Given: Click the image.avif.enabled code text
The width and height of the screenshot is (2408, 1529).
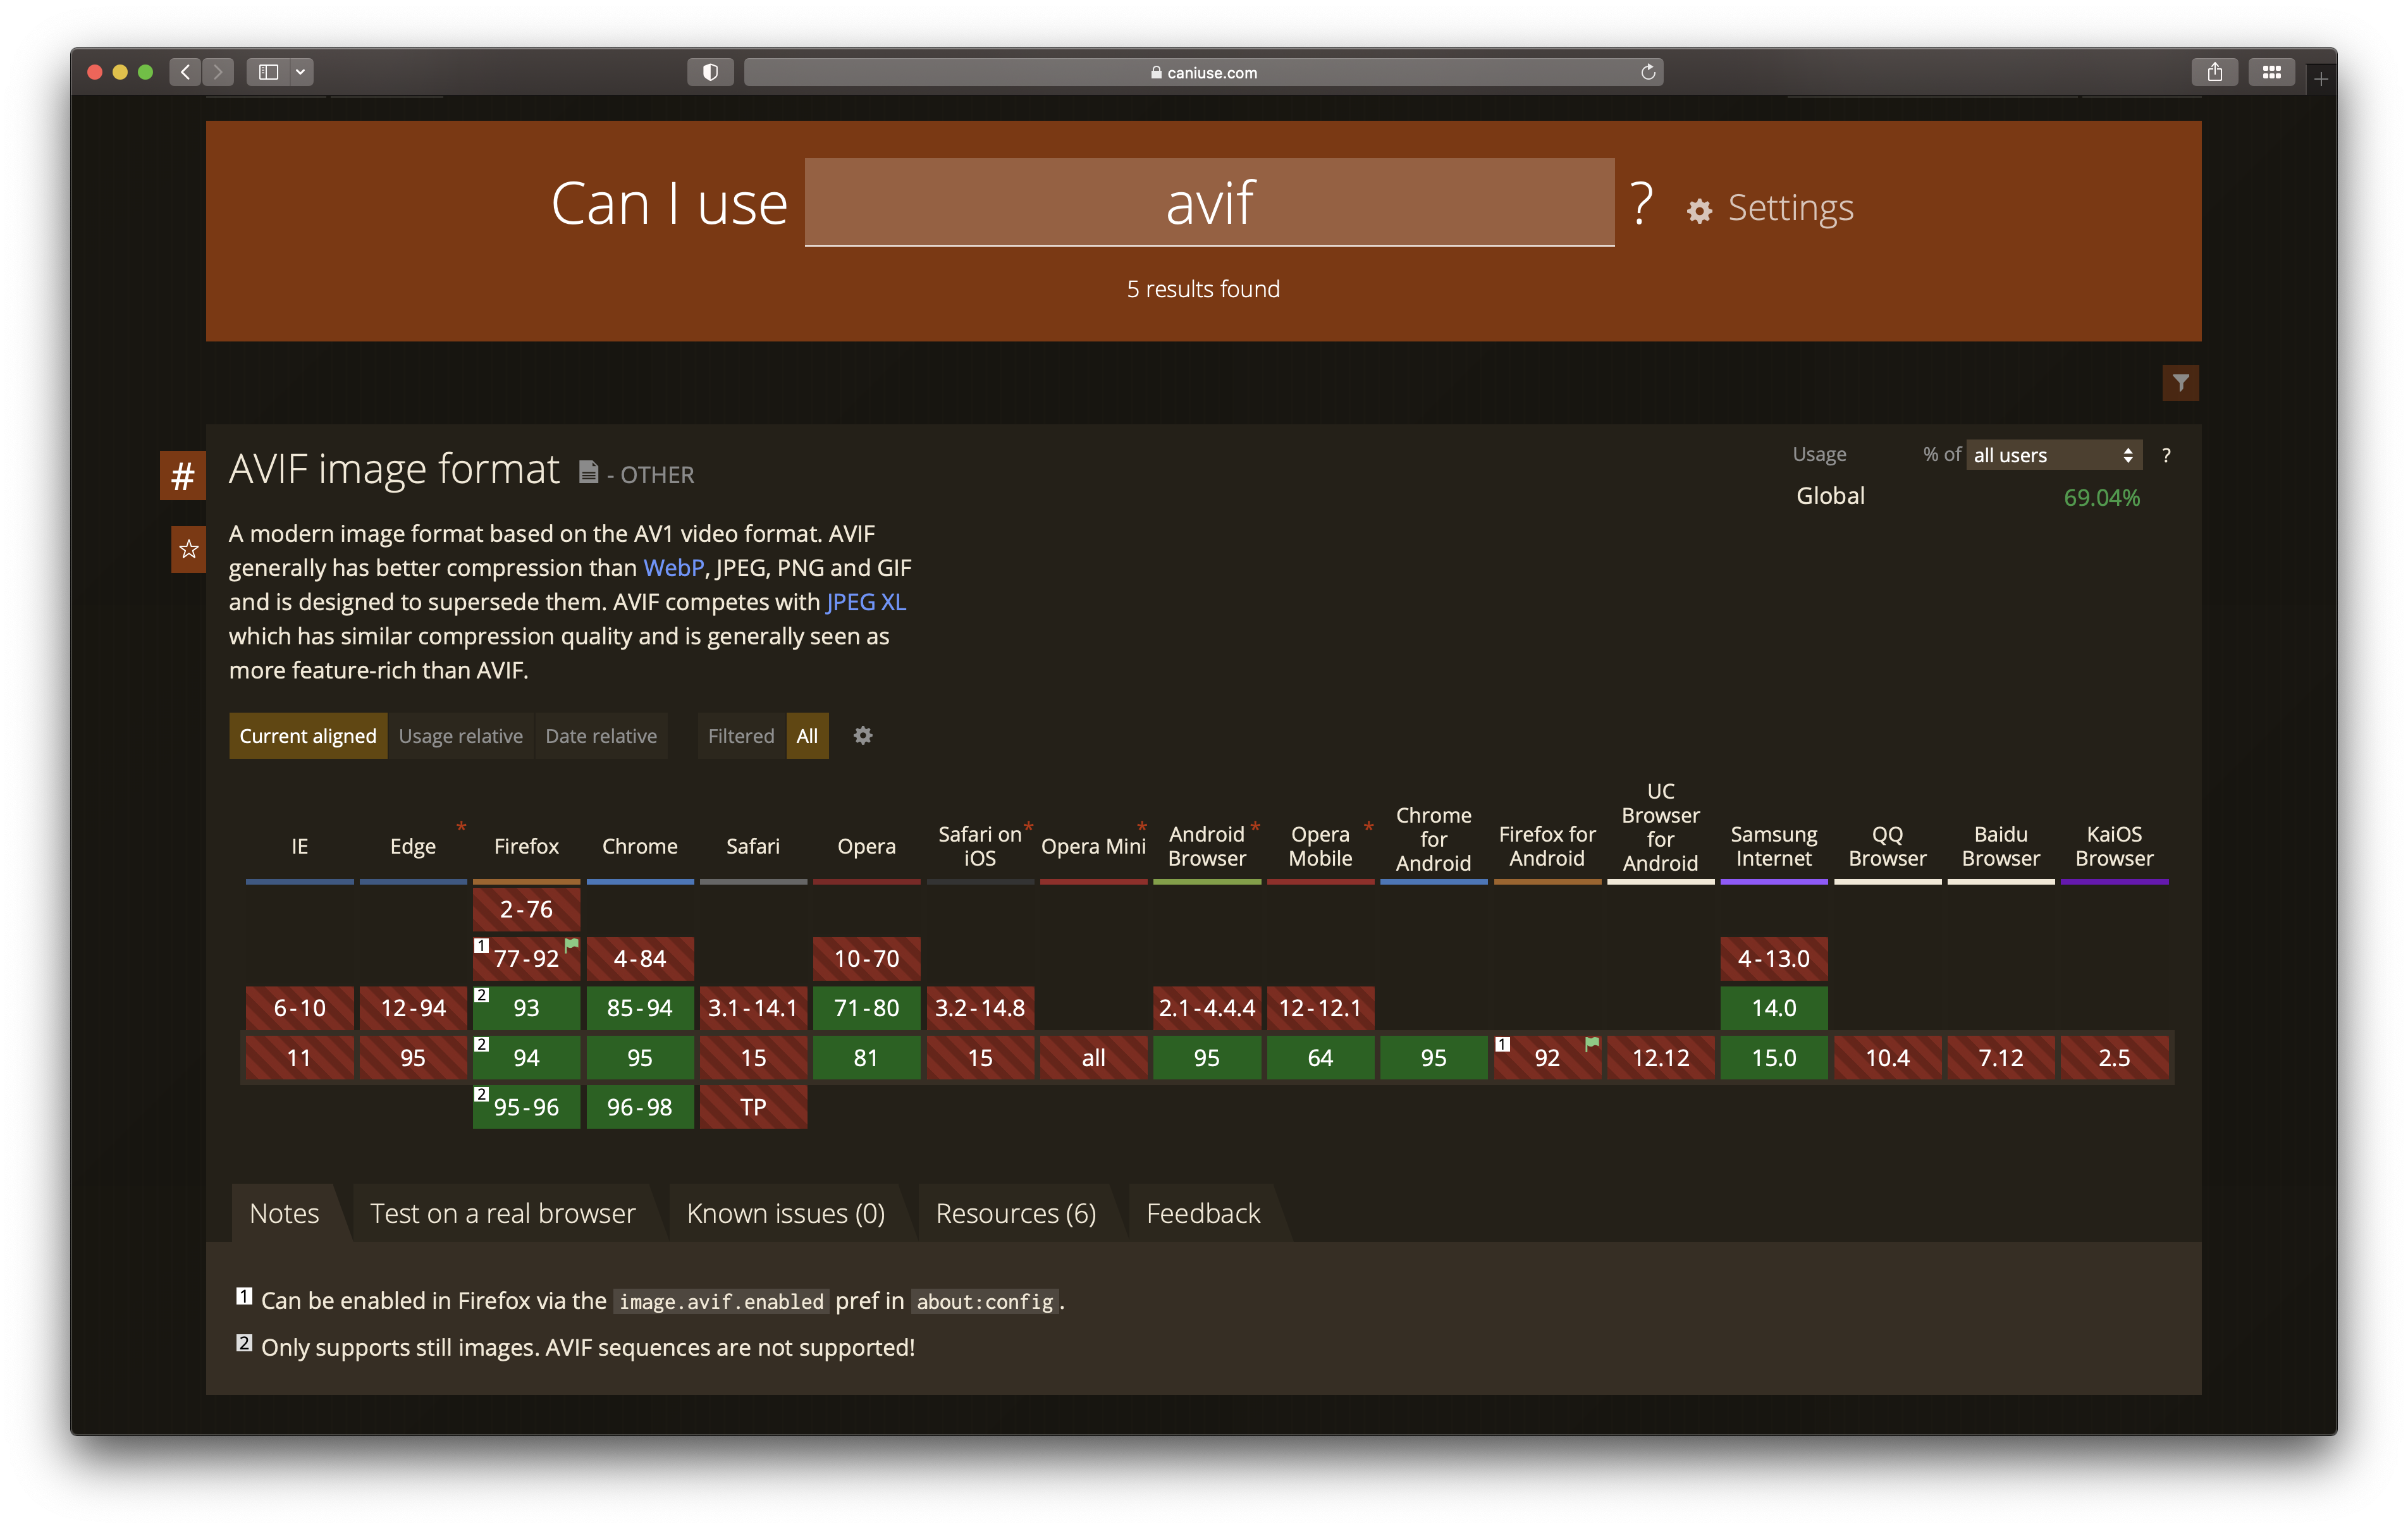Looking at the screenshot, I should coord(721,1301).
